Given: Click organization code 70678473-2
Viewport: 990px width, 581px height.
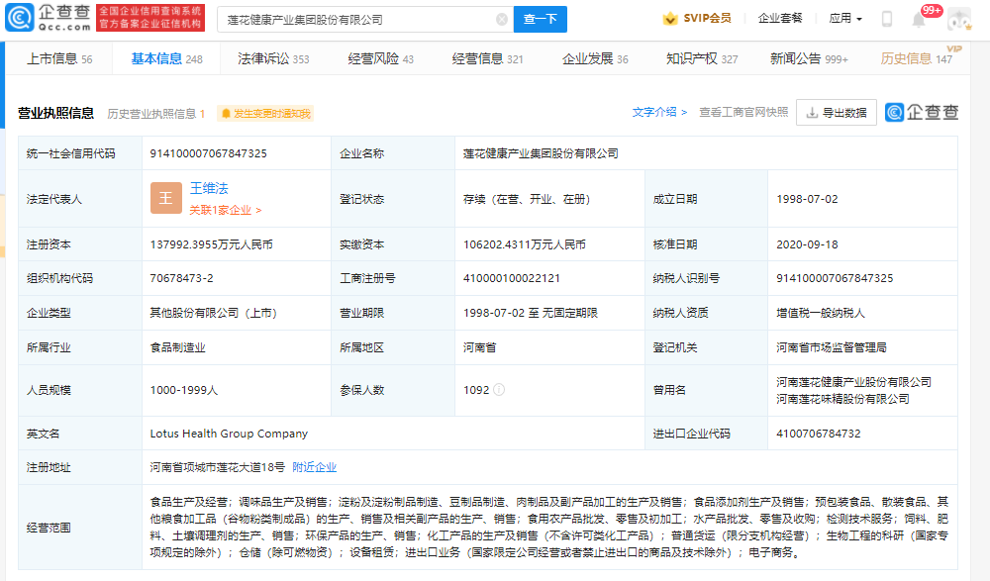Looking at the screenshot, I should [181, 278].
